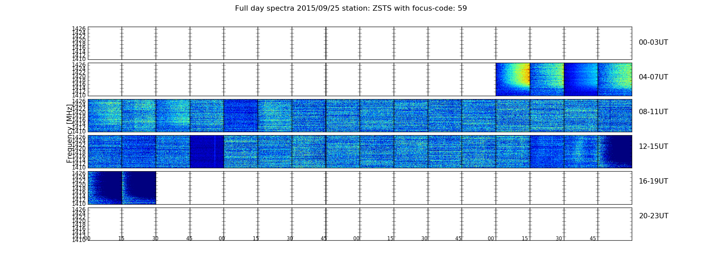This screenshot has height=267, width=702.
Task: Select the '20-23UT' row label
Action: pos(653,216)
